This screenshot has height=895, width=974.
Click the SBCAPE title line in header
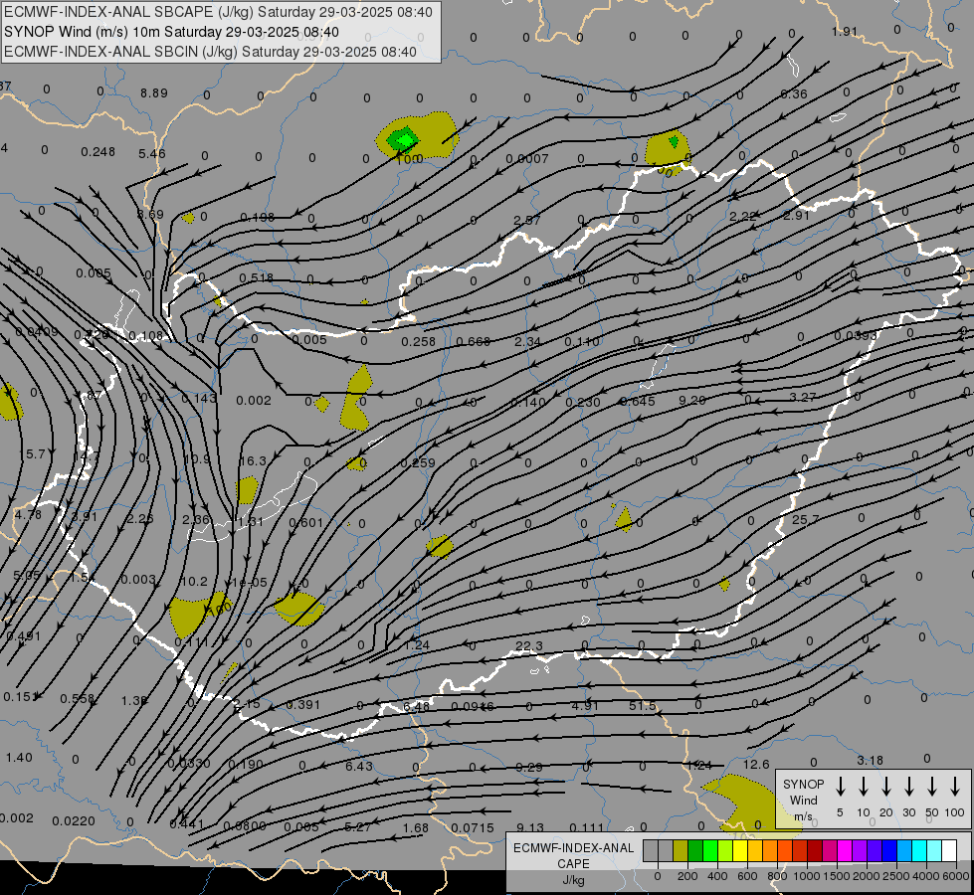[x=218, y=12]
